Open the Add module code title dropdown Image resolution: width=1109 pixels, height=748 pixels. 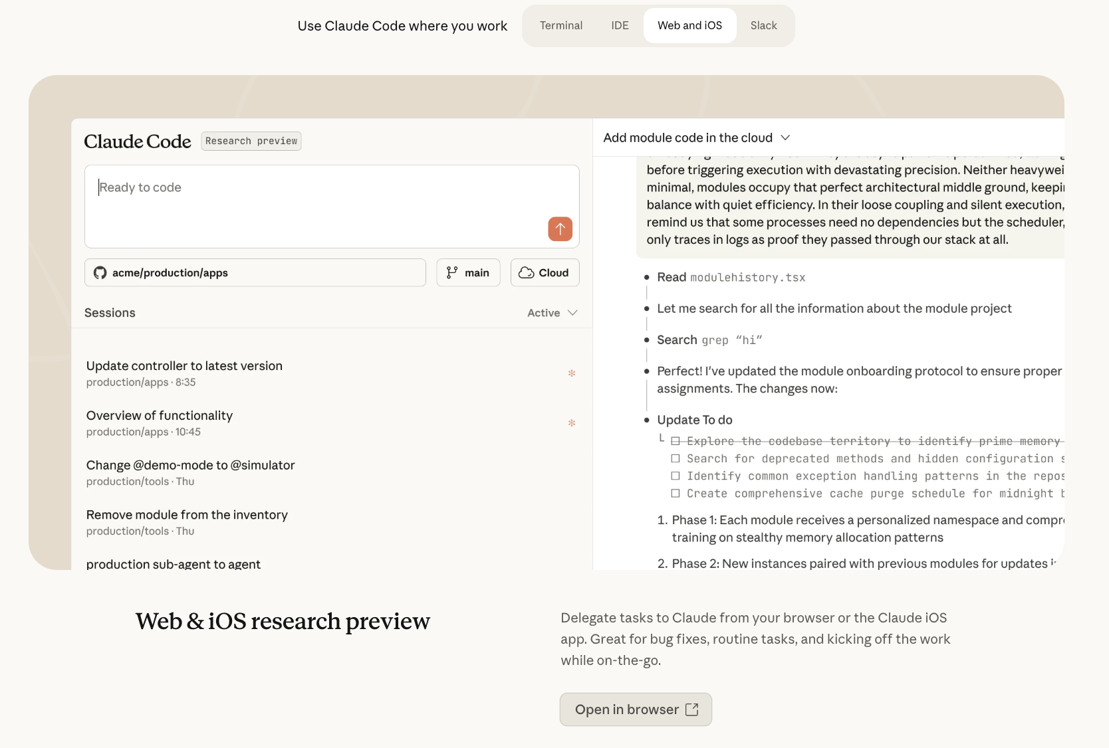[785, 138]
